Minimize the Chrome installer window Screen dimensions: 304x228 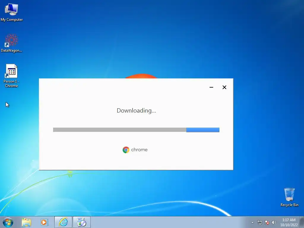point(211,87)
